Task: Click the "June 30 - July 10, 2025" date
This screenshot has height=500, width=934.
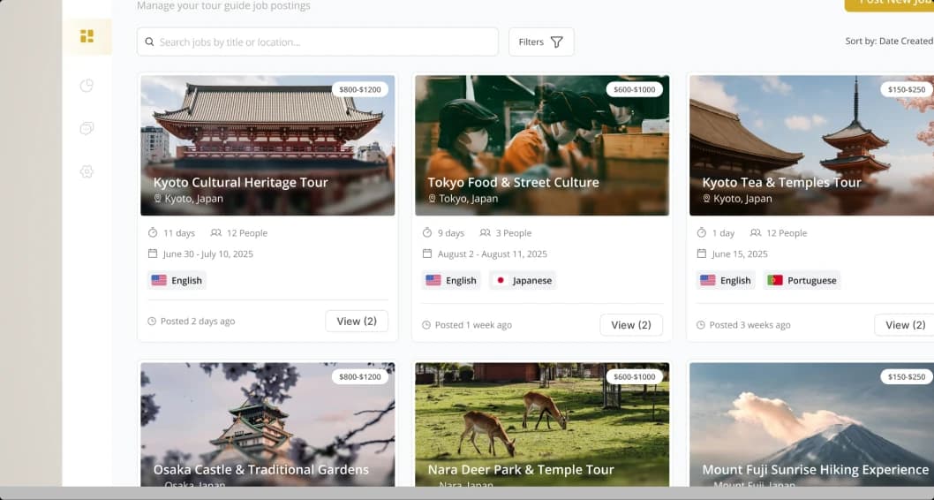Action: coord(207,254)
